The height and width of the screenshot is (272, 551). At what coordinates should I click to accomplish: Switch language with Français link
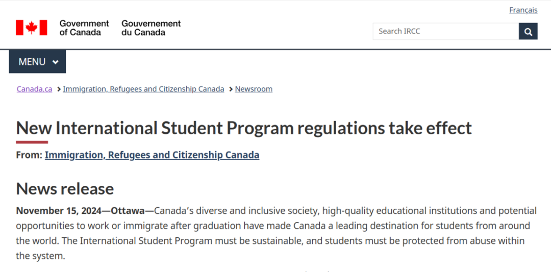coord(523,10)
